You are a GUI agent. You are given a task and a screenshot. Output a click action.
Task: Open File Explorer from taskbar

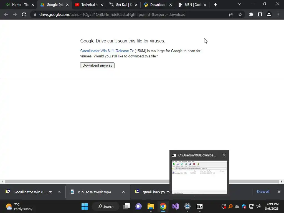151,206
